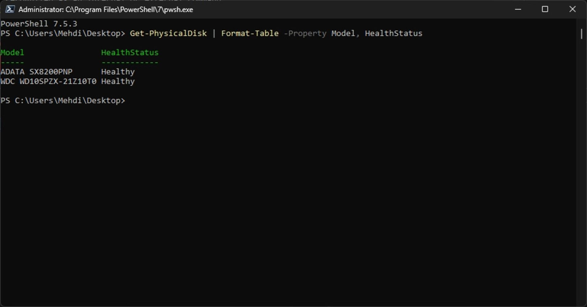Click the Format-Table cmdlet text

tap(250, 33)
